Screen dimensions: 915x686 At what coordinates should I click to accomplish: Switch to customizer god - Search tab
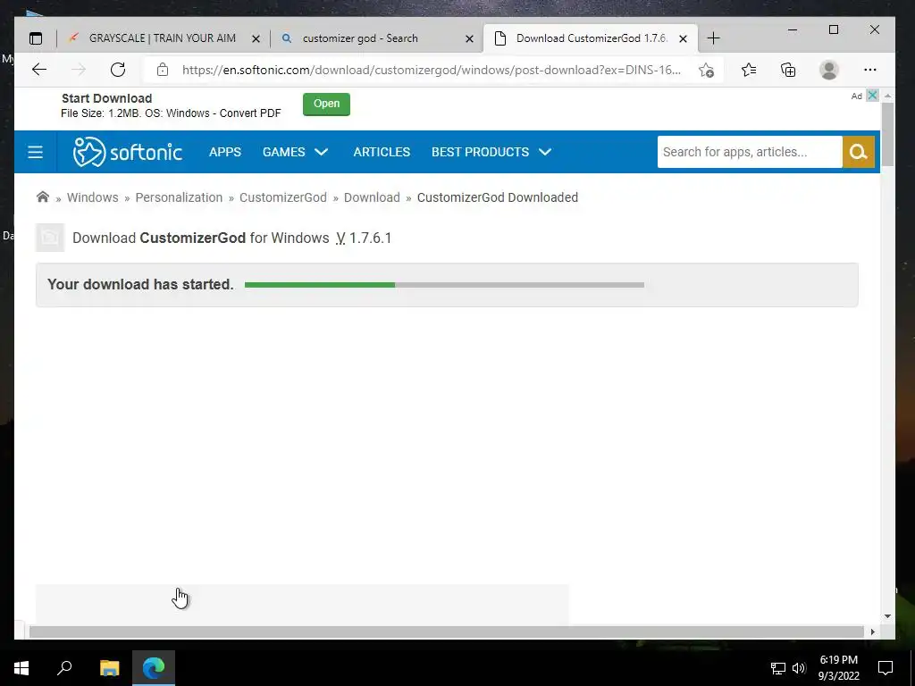376,38
